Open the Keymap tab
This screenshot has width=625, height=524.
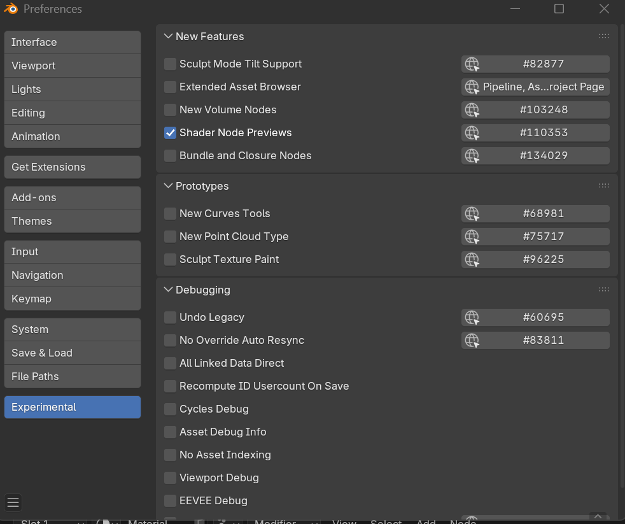click(72, 299)
